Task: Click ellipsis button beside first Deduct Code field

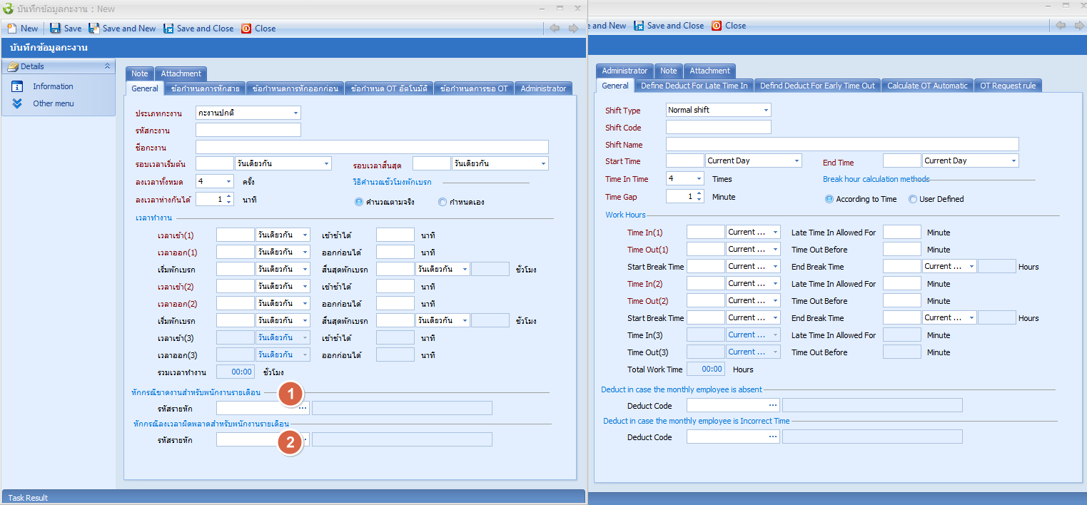Action: click(x=772, y=406)
